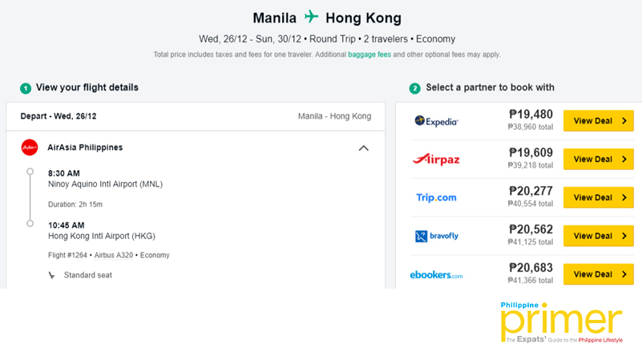The image size is (642, 360).
Task: Click the Trip.com partner logo
Action: coord(436,197)
